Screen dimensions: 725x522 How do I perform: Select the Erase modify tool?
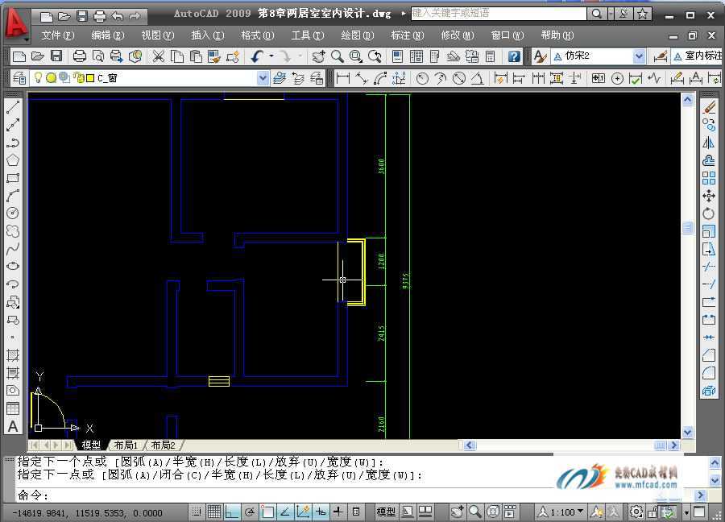tap(709, 107)
